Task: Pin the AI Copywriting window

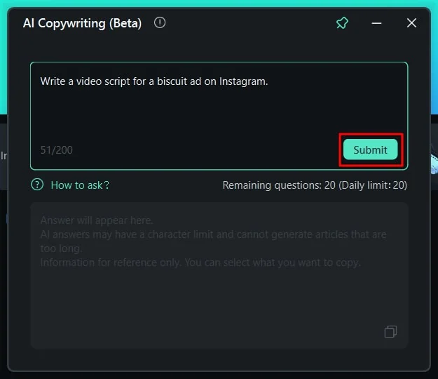Action: (342, 23)
